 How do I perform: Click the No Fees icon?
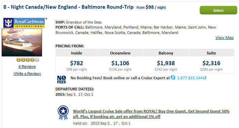click(x=62, y=80)
